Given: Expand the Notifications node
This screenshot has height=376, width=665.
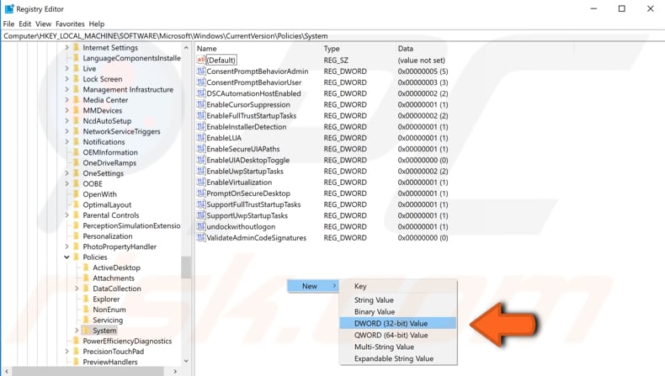Looking at the screenshot, I should click(66, 142).
